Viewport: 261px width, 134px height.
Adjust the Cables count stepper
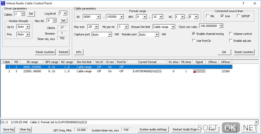[23, 14]
